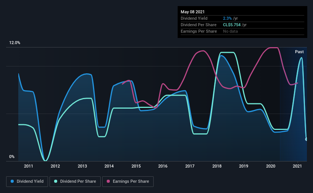Click the pink Earnings Per Share legend dot
This screenshot has height=193, width=313.
[x=108, y=181]
